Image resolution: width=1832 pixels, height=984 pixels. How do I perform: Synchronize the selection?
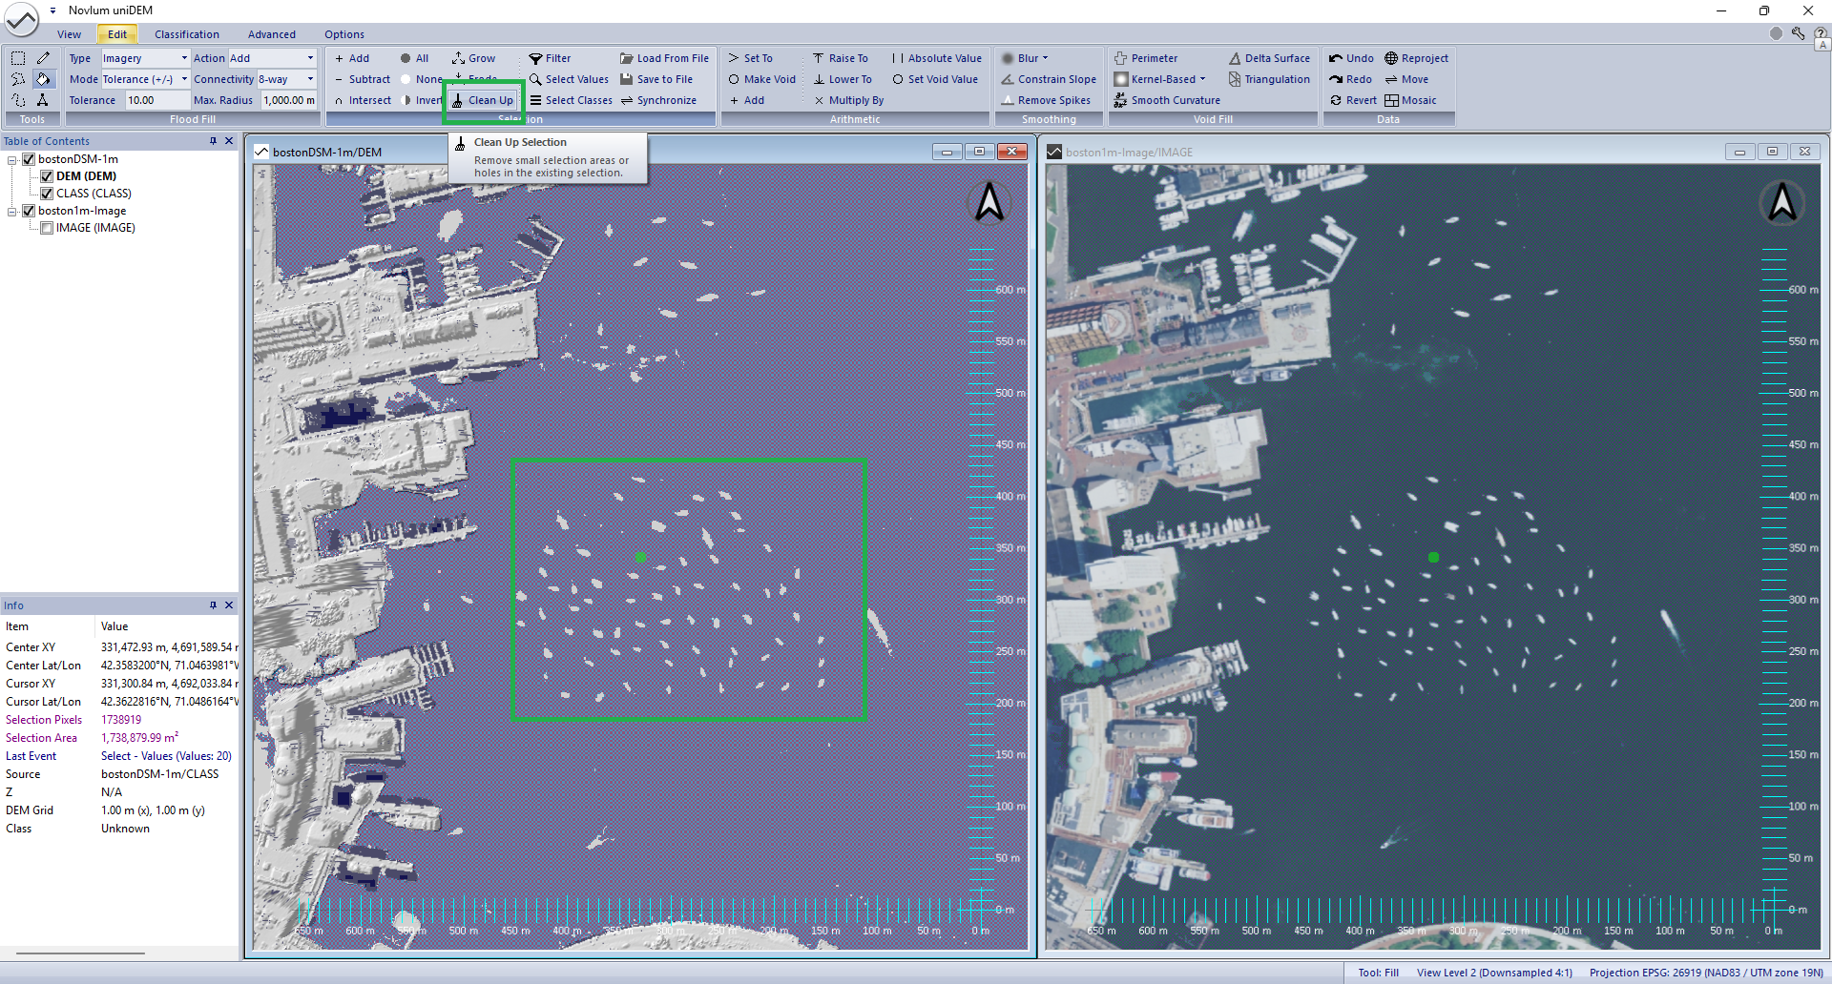click(658, 100)
